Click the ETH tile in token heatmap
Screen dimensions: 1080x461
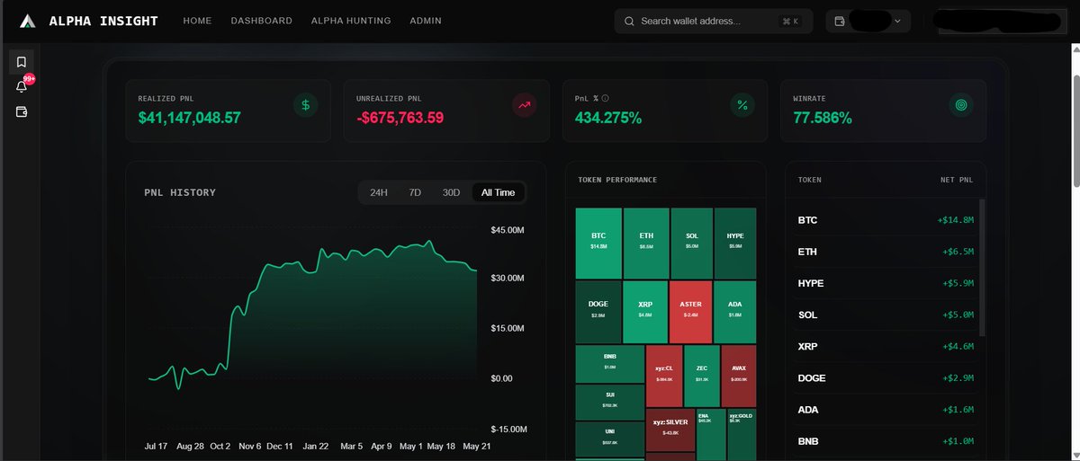coord(646,243)
